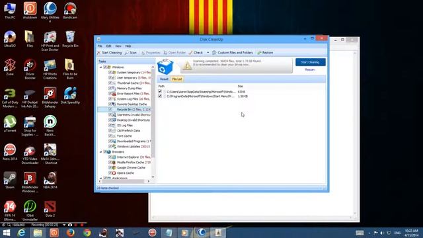The width and height of the screenshot is (423, 238).
Task: Open IObit Uninstaller desktop icon
Action: (30, 210)
